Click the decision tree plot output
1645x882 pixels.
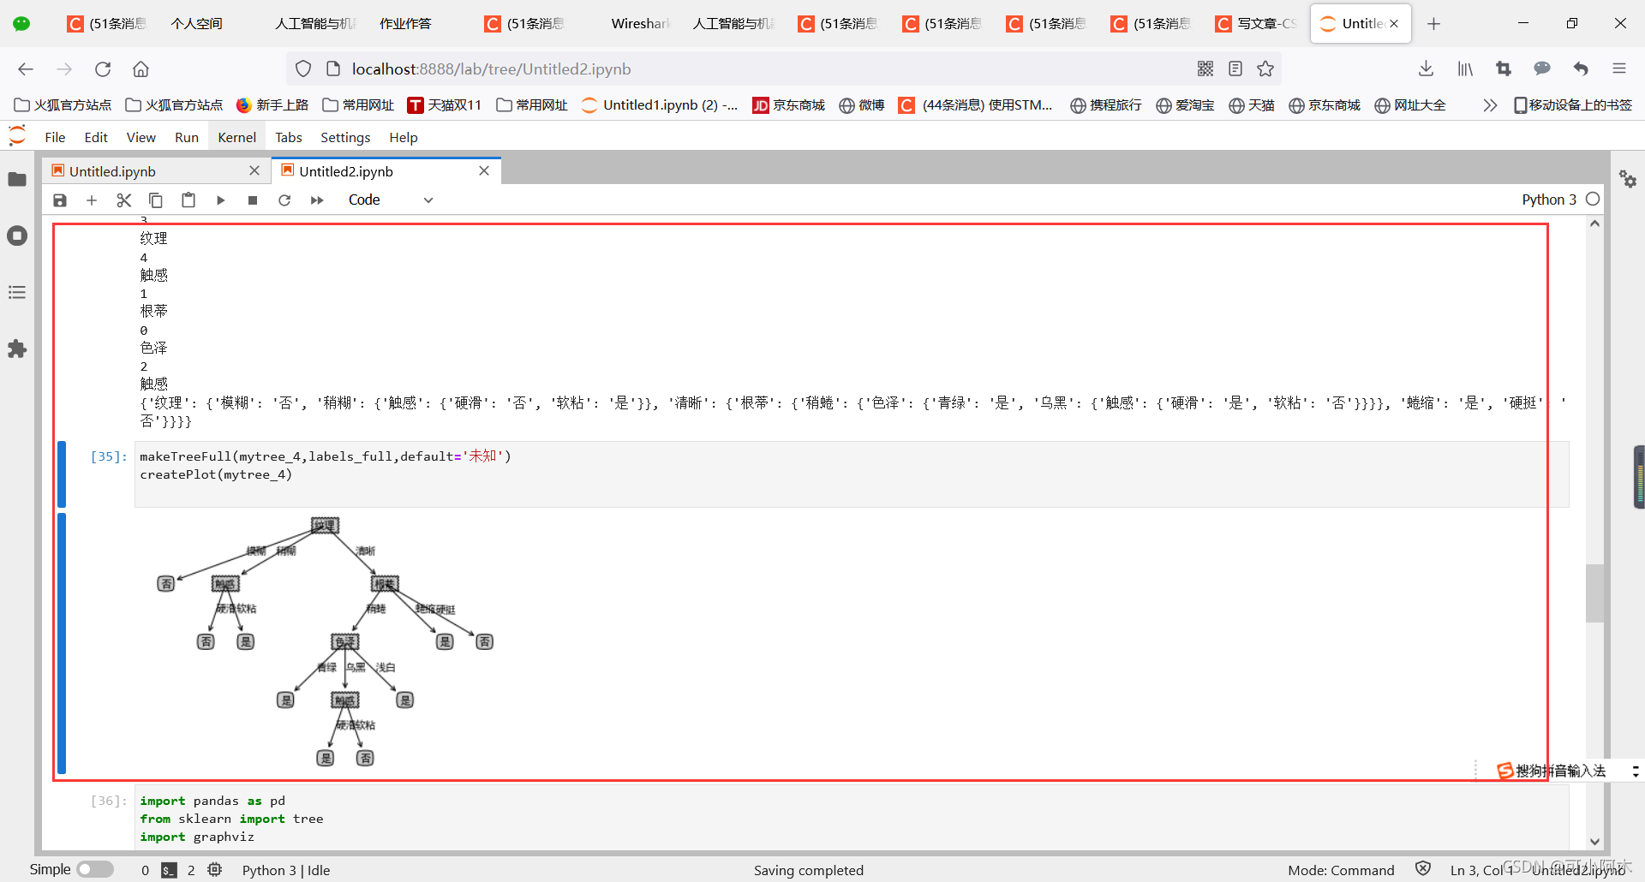click(326, 641)
